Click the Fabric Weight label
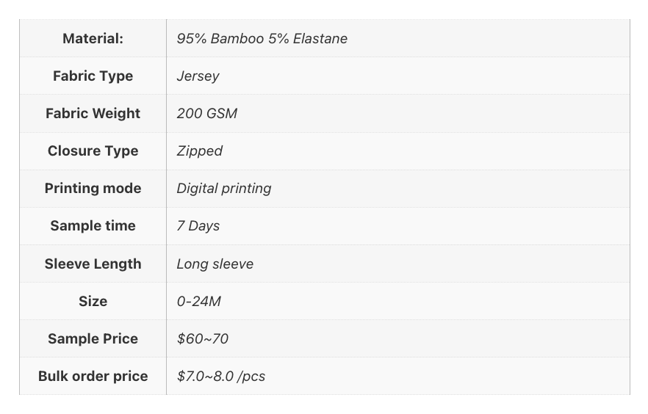The height and width of the screenshot is (414, 648). [93, 114]
